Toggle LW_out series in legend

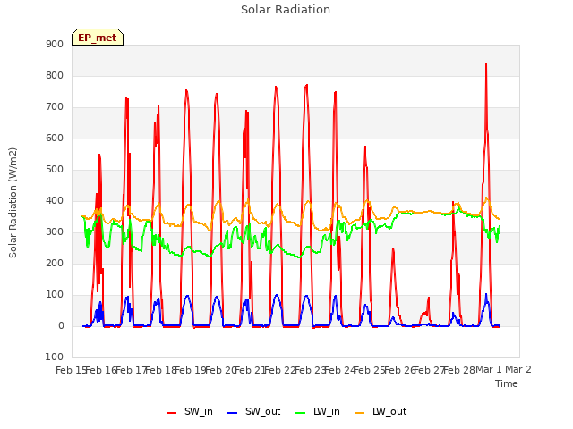click(x=381, y=411)
